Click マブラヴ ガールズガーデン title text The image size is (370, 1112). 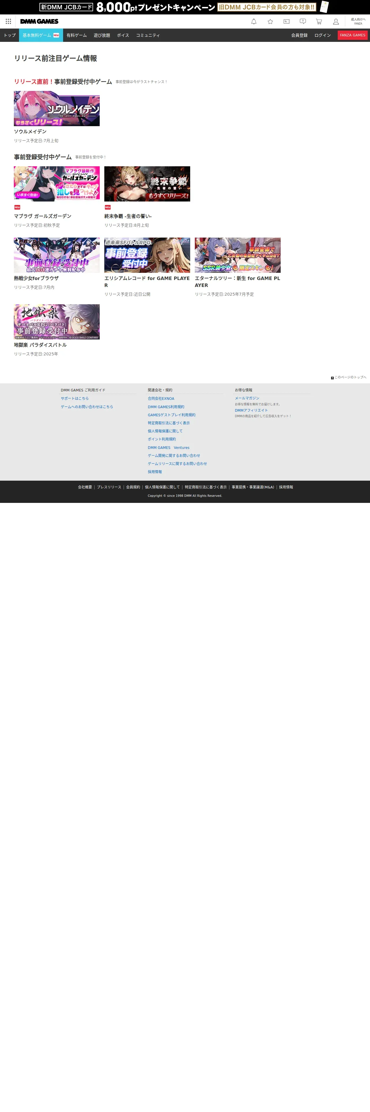click(43, 216)
